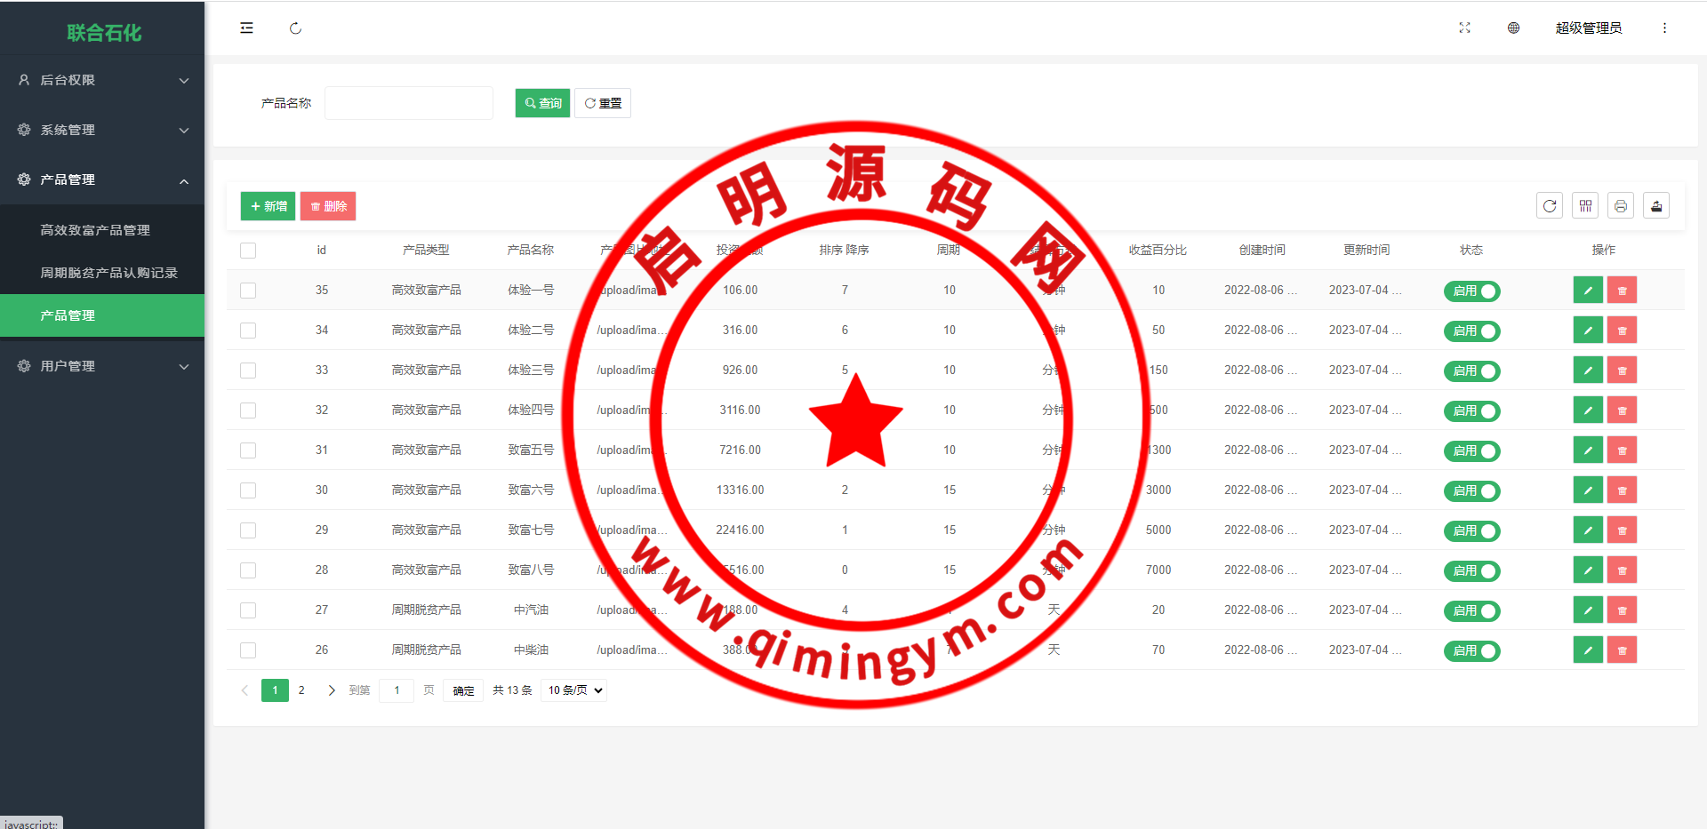Open 高效致富产品管理 in the sidebar

point(95,230)
